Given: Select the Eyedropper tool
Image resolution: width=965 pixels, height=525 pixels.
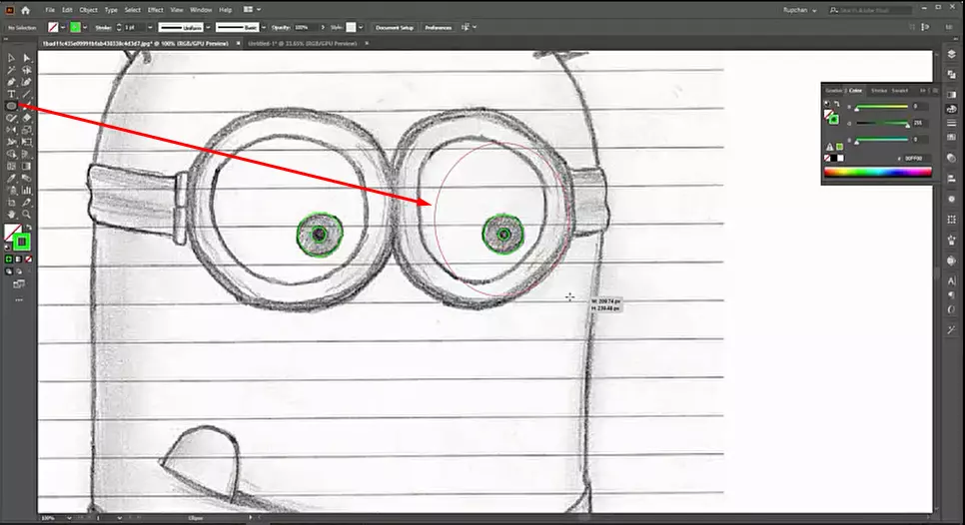Looking at the screenshot, I should click(11, 179).
